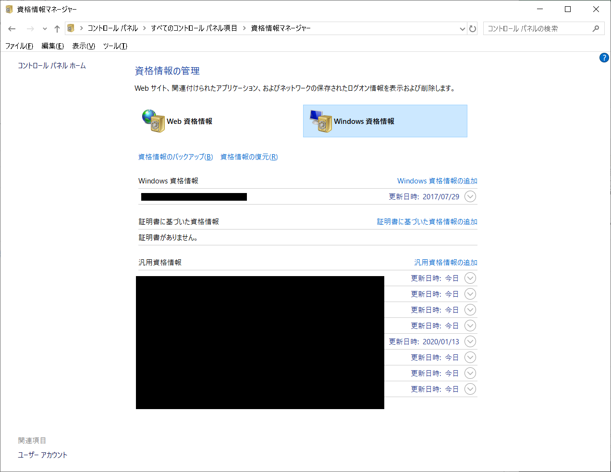This screenshot has width=611, height=472.
Task: Click すべてのコントロール パネル項目 breadcrumb segment
Action: (194, 28)
